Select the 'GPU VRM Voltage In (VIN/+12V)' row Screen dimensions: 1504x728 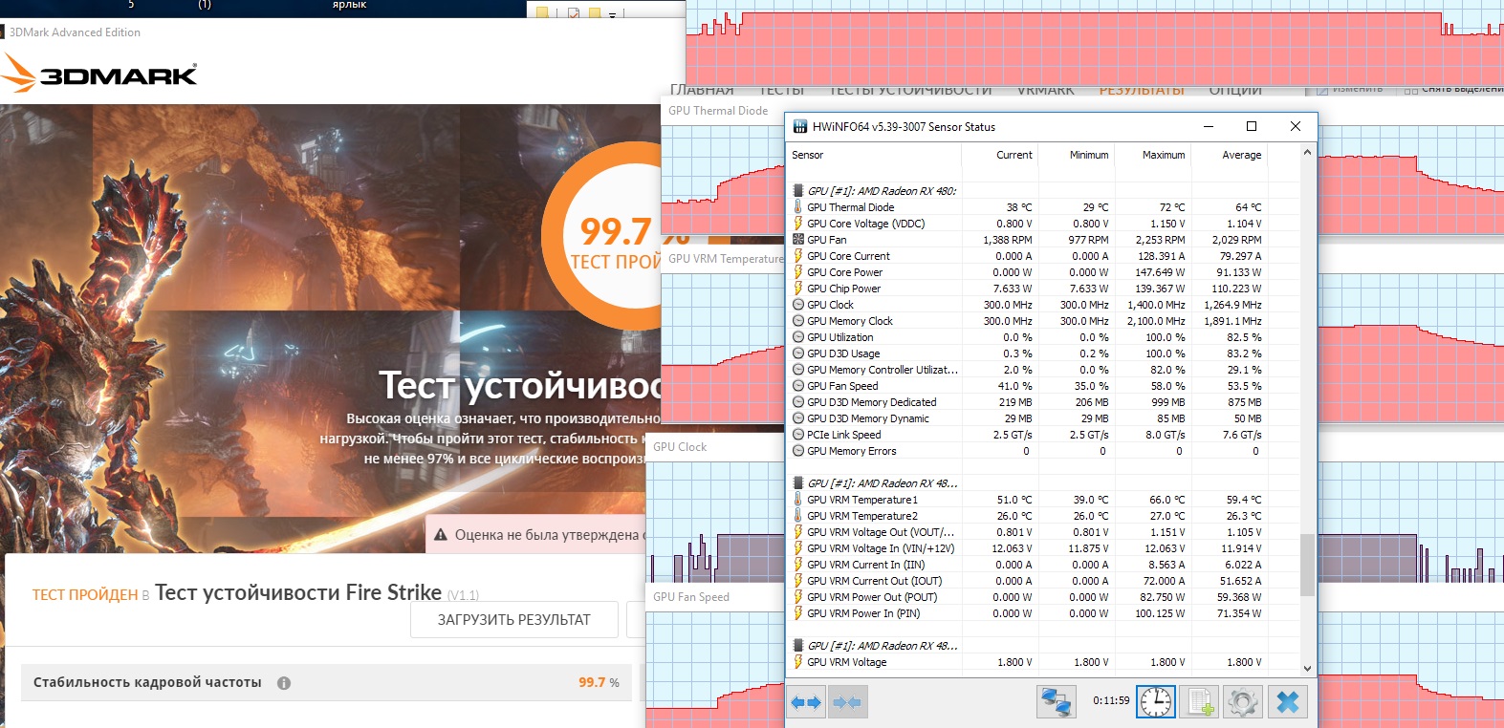pyautogui.click(x=1043, y=548)
